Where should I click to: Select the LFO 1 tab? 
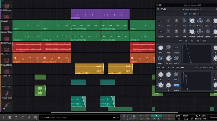point(173,67)
